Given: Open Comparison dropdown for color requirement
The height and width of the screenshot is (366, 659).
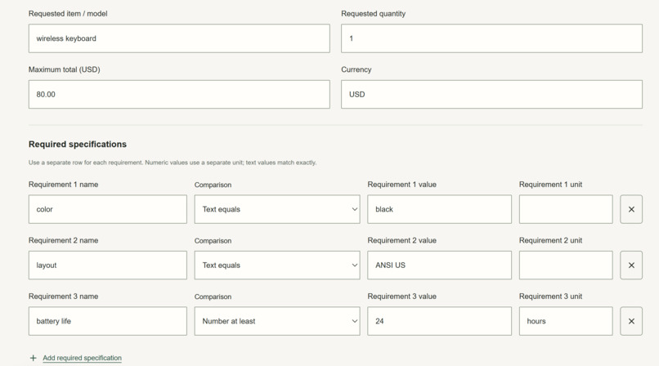Looking at the screenshot, I should 277,209.
